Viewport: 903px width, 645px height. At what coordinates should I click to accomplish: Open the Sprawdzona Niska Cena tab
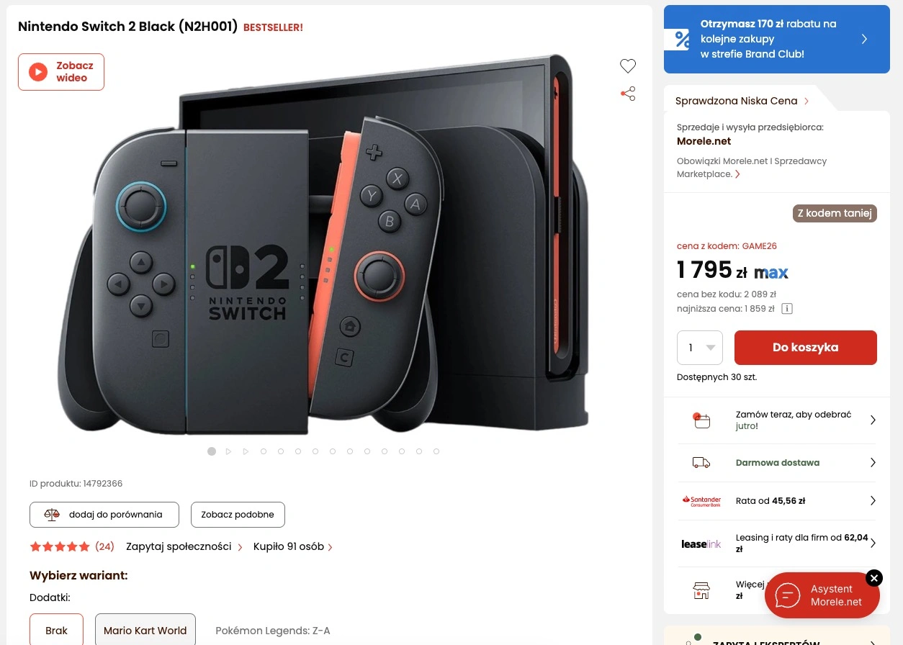(742, 101)
